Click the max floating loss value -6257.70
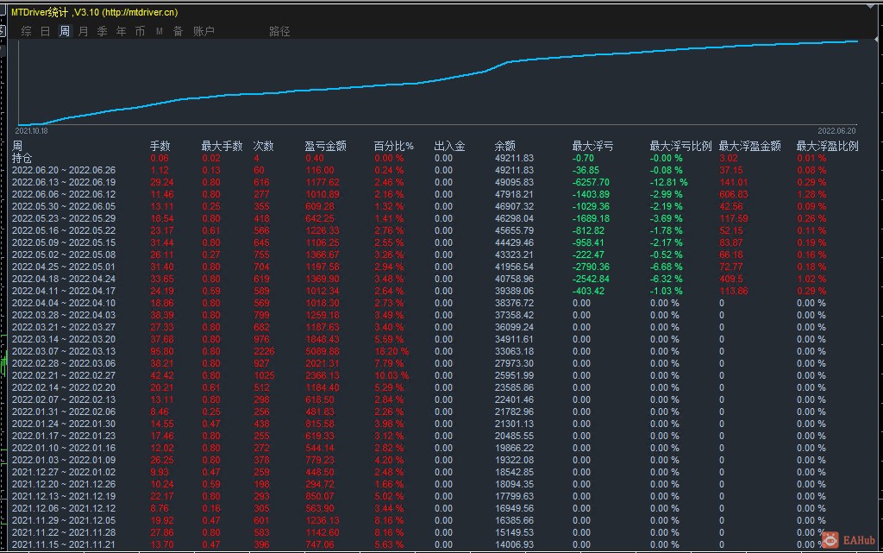The image size is (883, 553). tap(591, 182)
